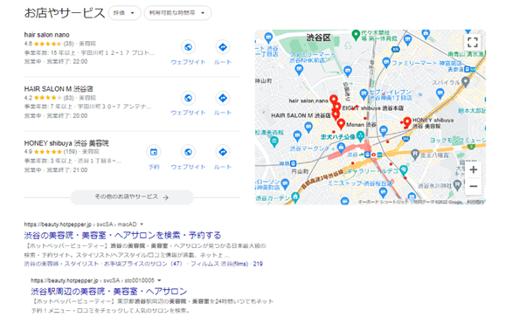The width and height of the screenshot is (526, 317).
Task: Zoom out on the map with minus button
Action: click(x=474, y=186)
